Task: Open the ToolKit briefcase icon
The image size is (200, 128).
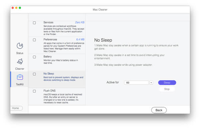Action: tap(20, 77)
